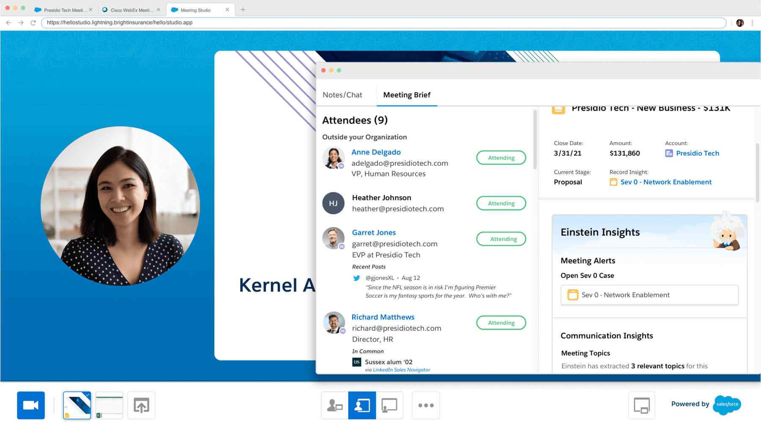Open Anne Delgado's profile link
Screen dimensions: 761x428
376,152
